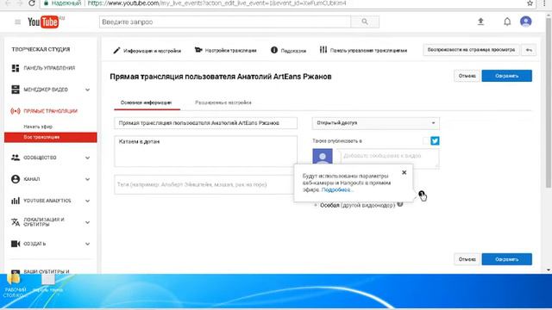Click the community people icon
Screen dimensions: 552x310
point(16,158)
